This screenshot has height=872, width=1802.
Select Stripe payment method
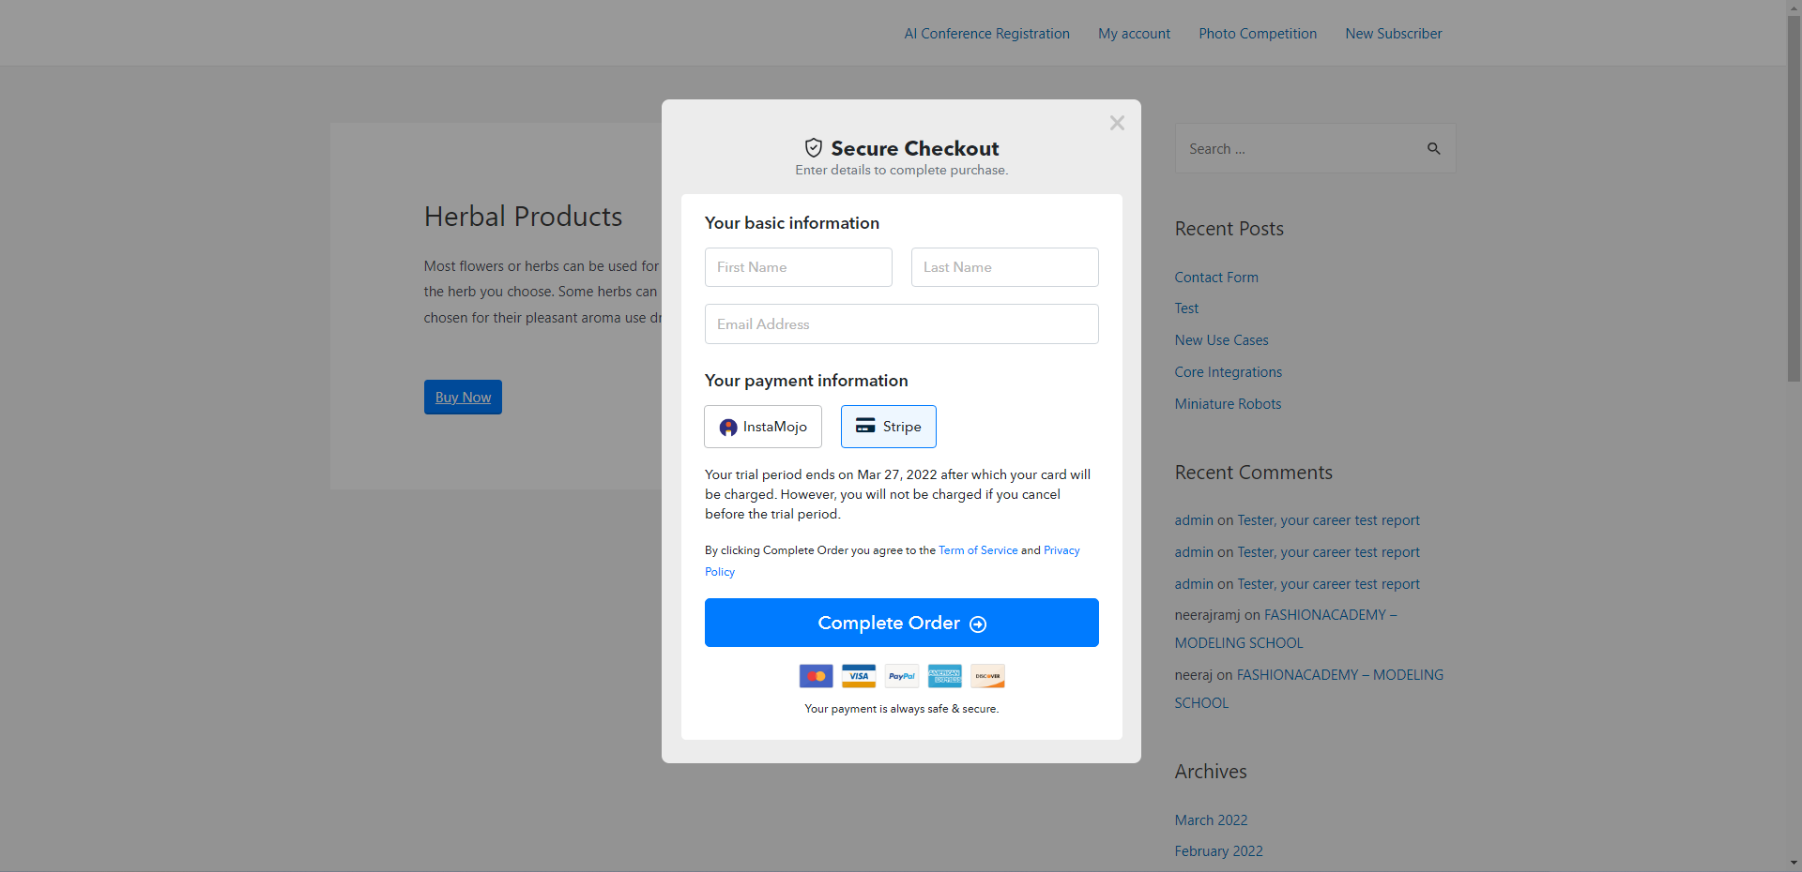[x=889, y=427]
